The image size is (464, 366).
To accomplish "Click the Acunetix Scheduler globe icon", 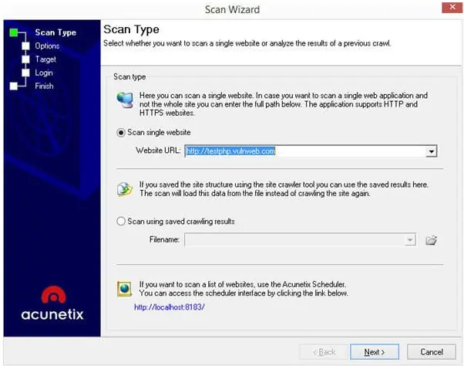I will coord(125,289).
